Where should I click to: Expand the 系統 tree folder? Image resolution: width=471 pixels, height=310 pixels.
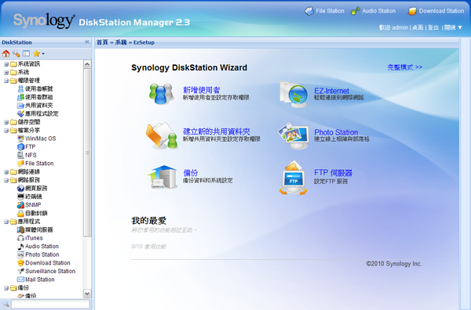pyautogui.click(x=6, y=73)
